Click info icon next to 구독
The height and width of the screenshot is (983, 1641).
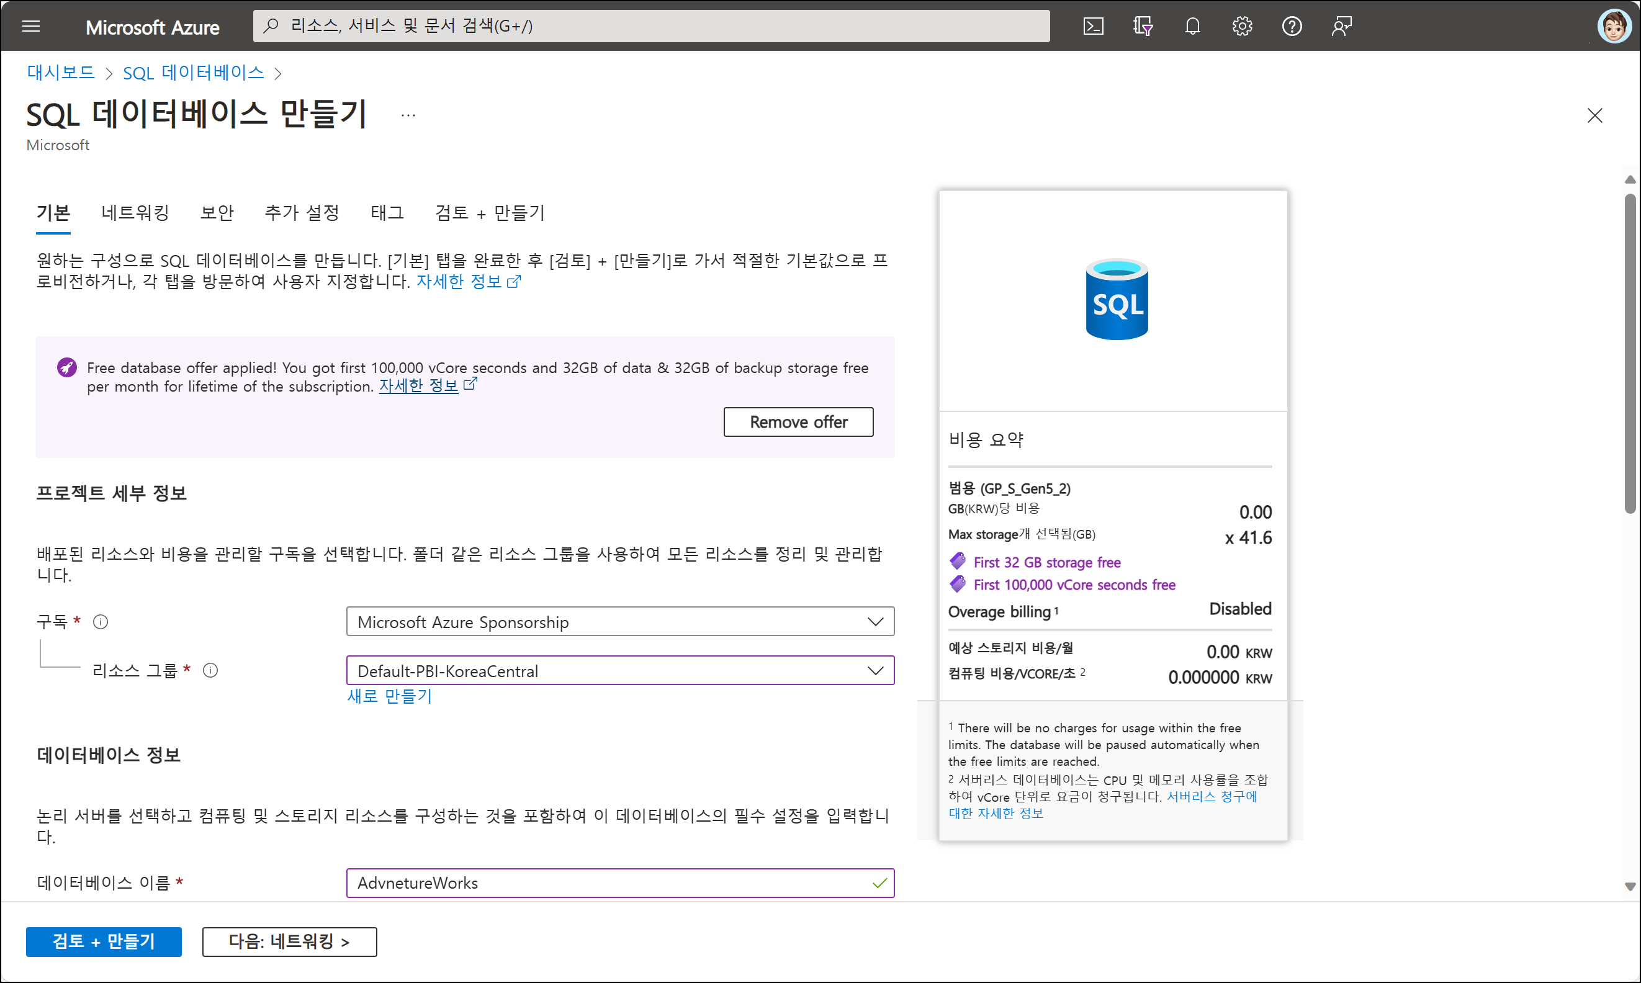click(x=100, y=621)
